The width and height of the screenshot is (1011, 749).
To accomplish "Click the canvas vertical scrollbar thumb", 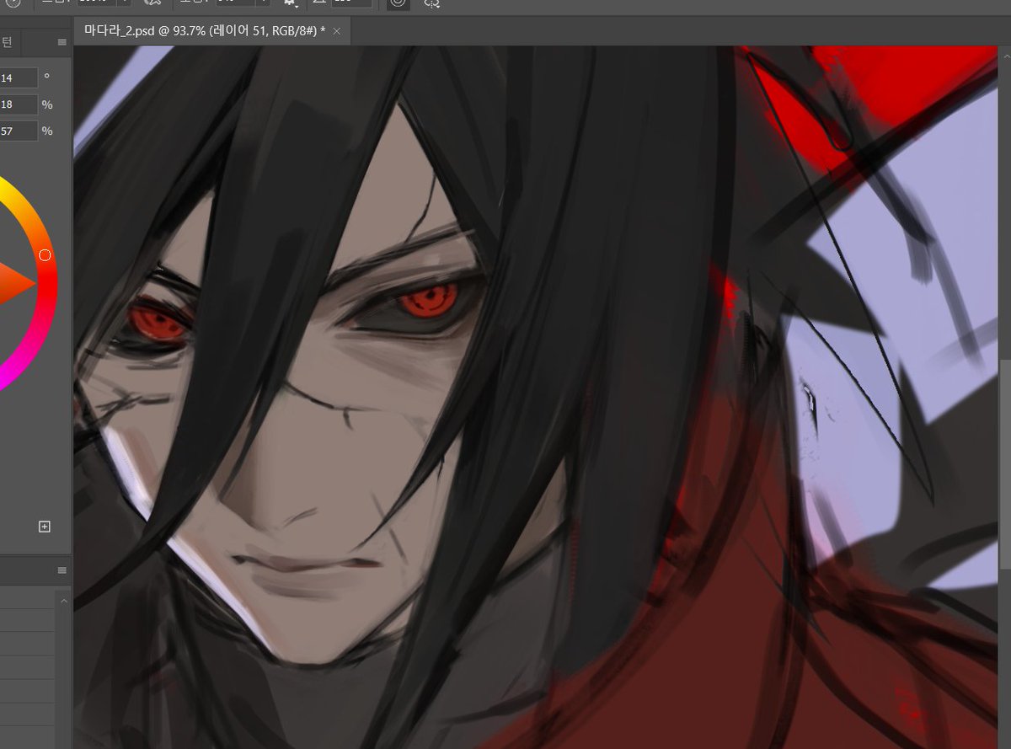I will 1004,463.
